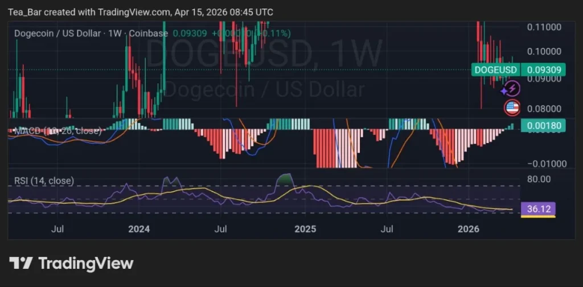Click the DOGEUSD price label tag
The image size is (583, 287).
495,70
